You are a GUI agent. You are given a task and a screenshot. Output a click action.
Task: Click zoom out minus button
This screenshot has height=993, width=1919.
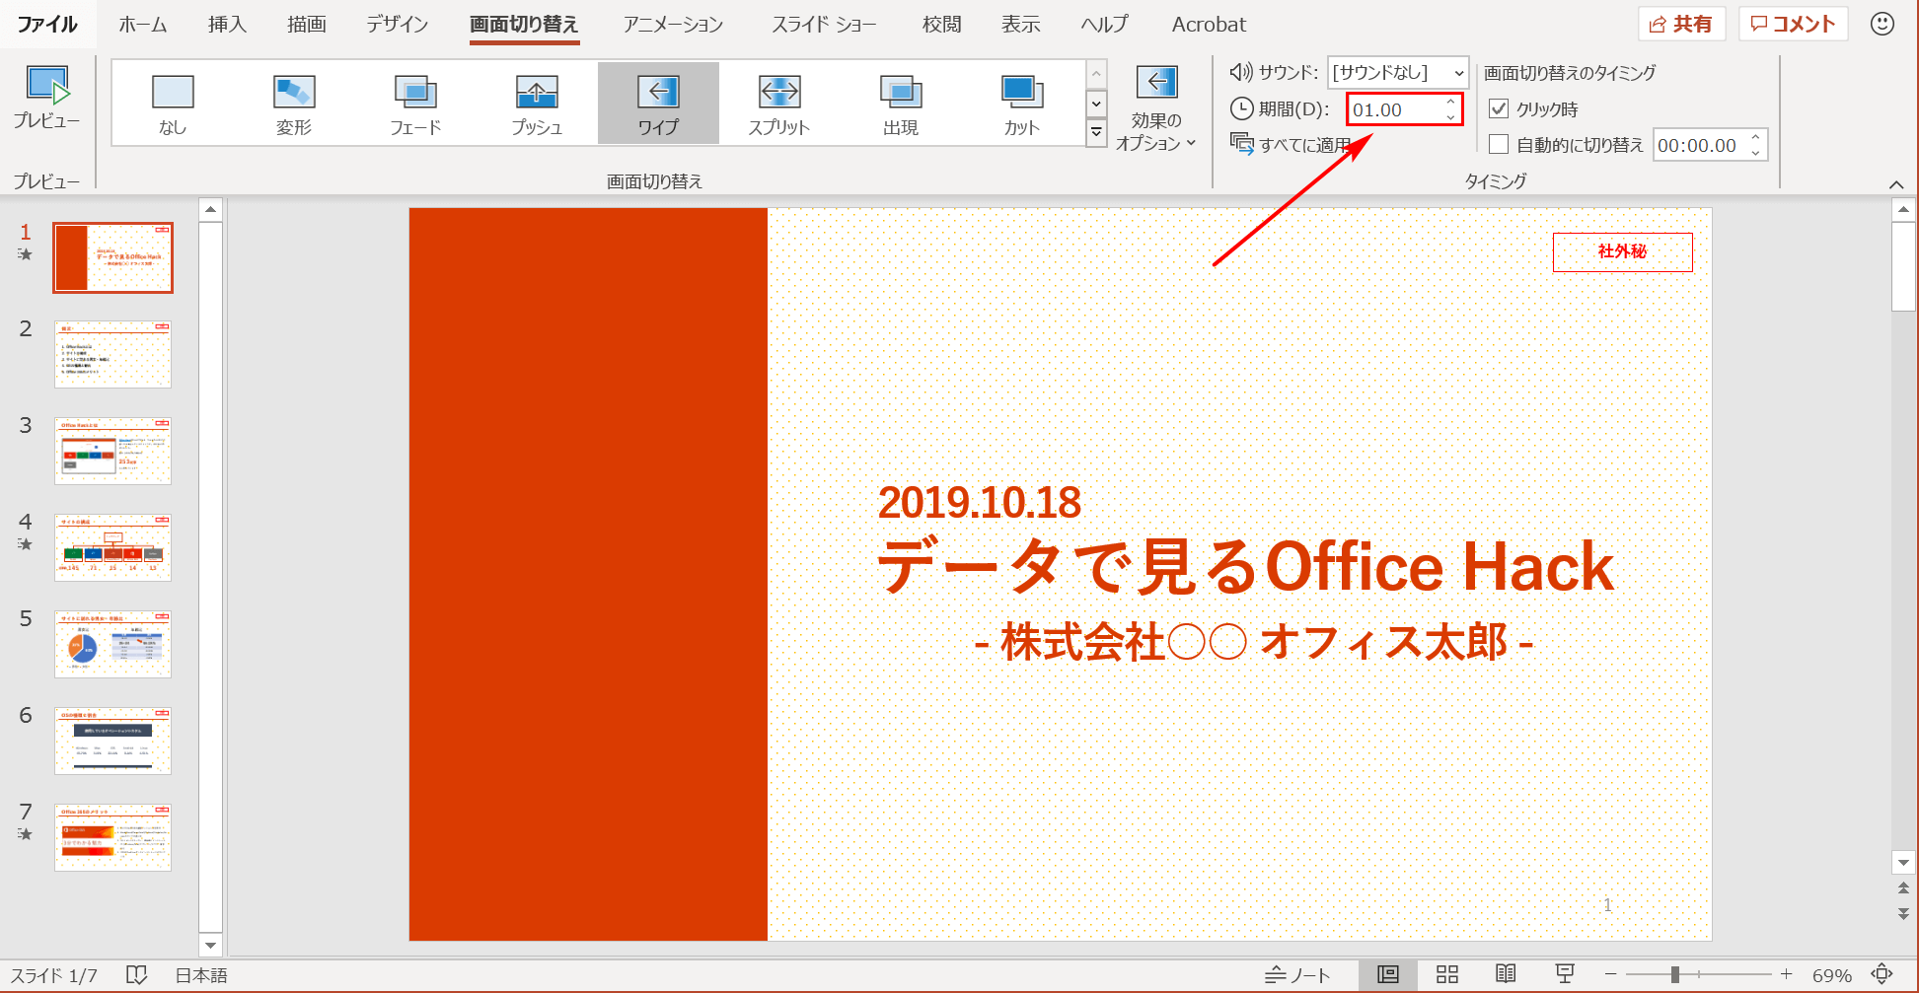[x=1610, y=974]
